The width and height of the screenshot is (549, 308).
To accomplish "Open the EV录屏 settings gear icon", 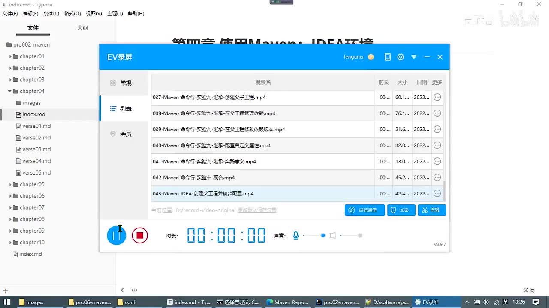I will pyautogui.click(x=401, y=57).
